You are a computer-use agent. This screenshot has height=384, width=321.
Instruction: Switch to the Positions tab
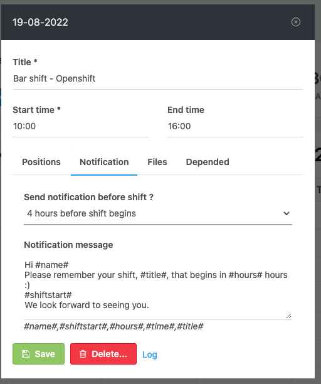pyautogui.click(x=41, y=162)
